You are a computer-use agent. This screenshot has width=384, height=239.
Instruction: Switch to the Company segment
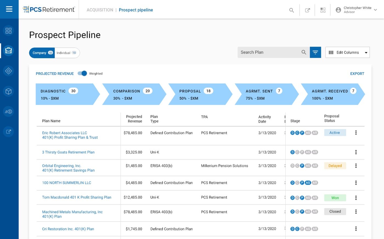42,53
